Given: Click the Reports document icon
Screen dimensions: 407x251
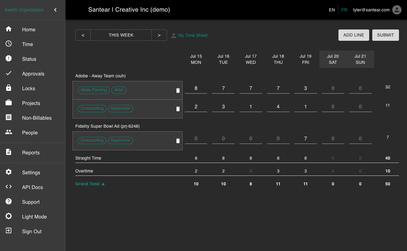Looking at the screenshot, I should (x=9, y=152).
